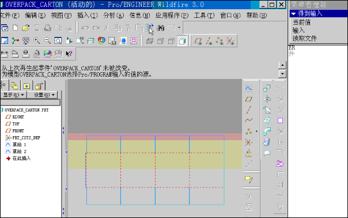348x218 pixels.
Task: Open the view manager icon
Action: click(112, 41)
